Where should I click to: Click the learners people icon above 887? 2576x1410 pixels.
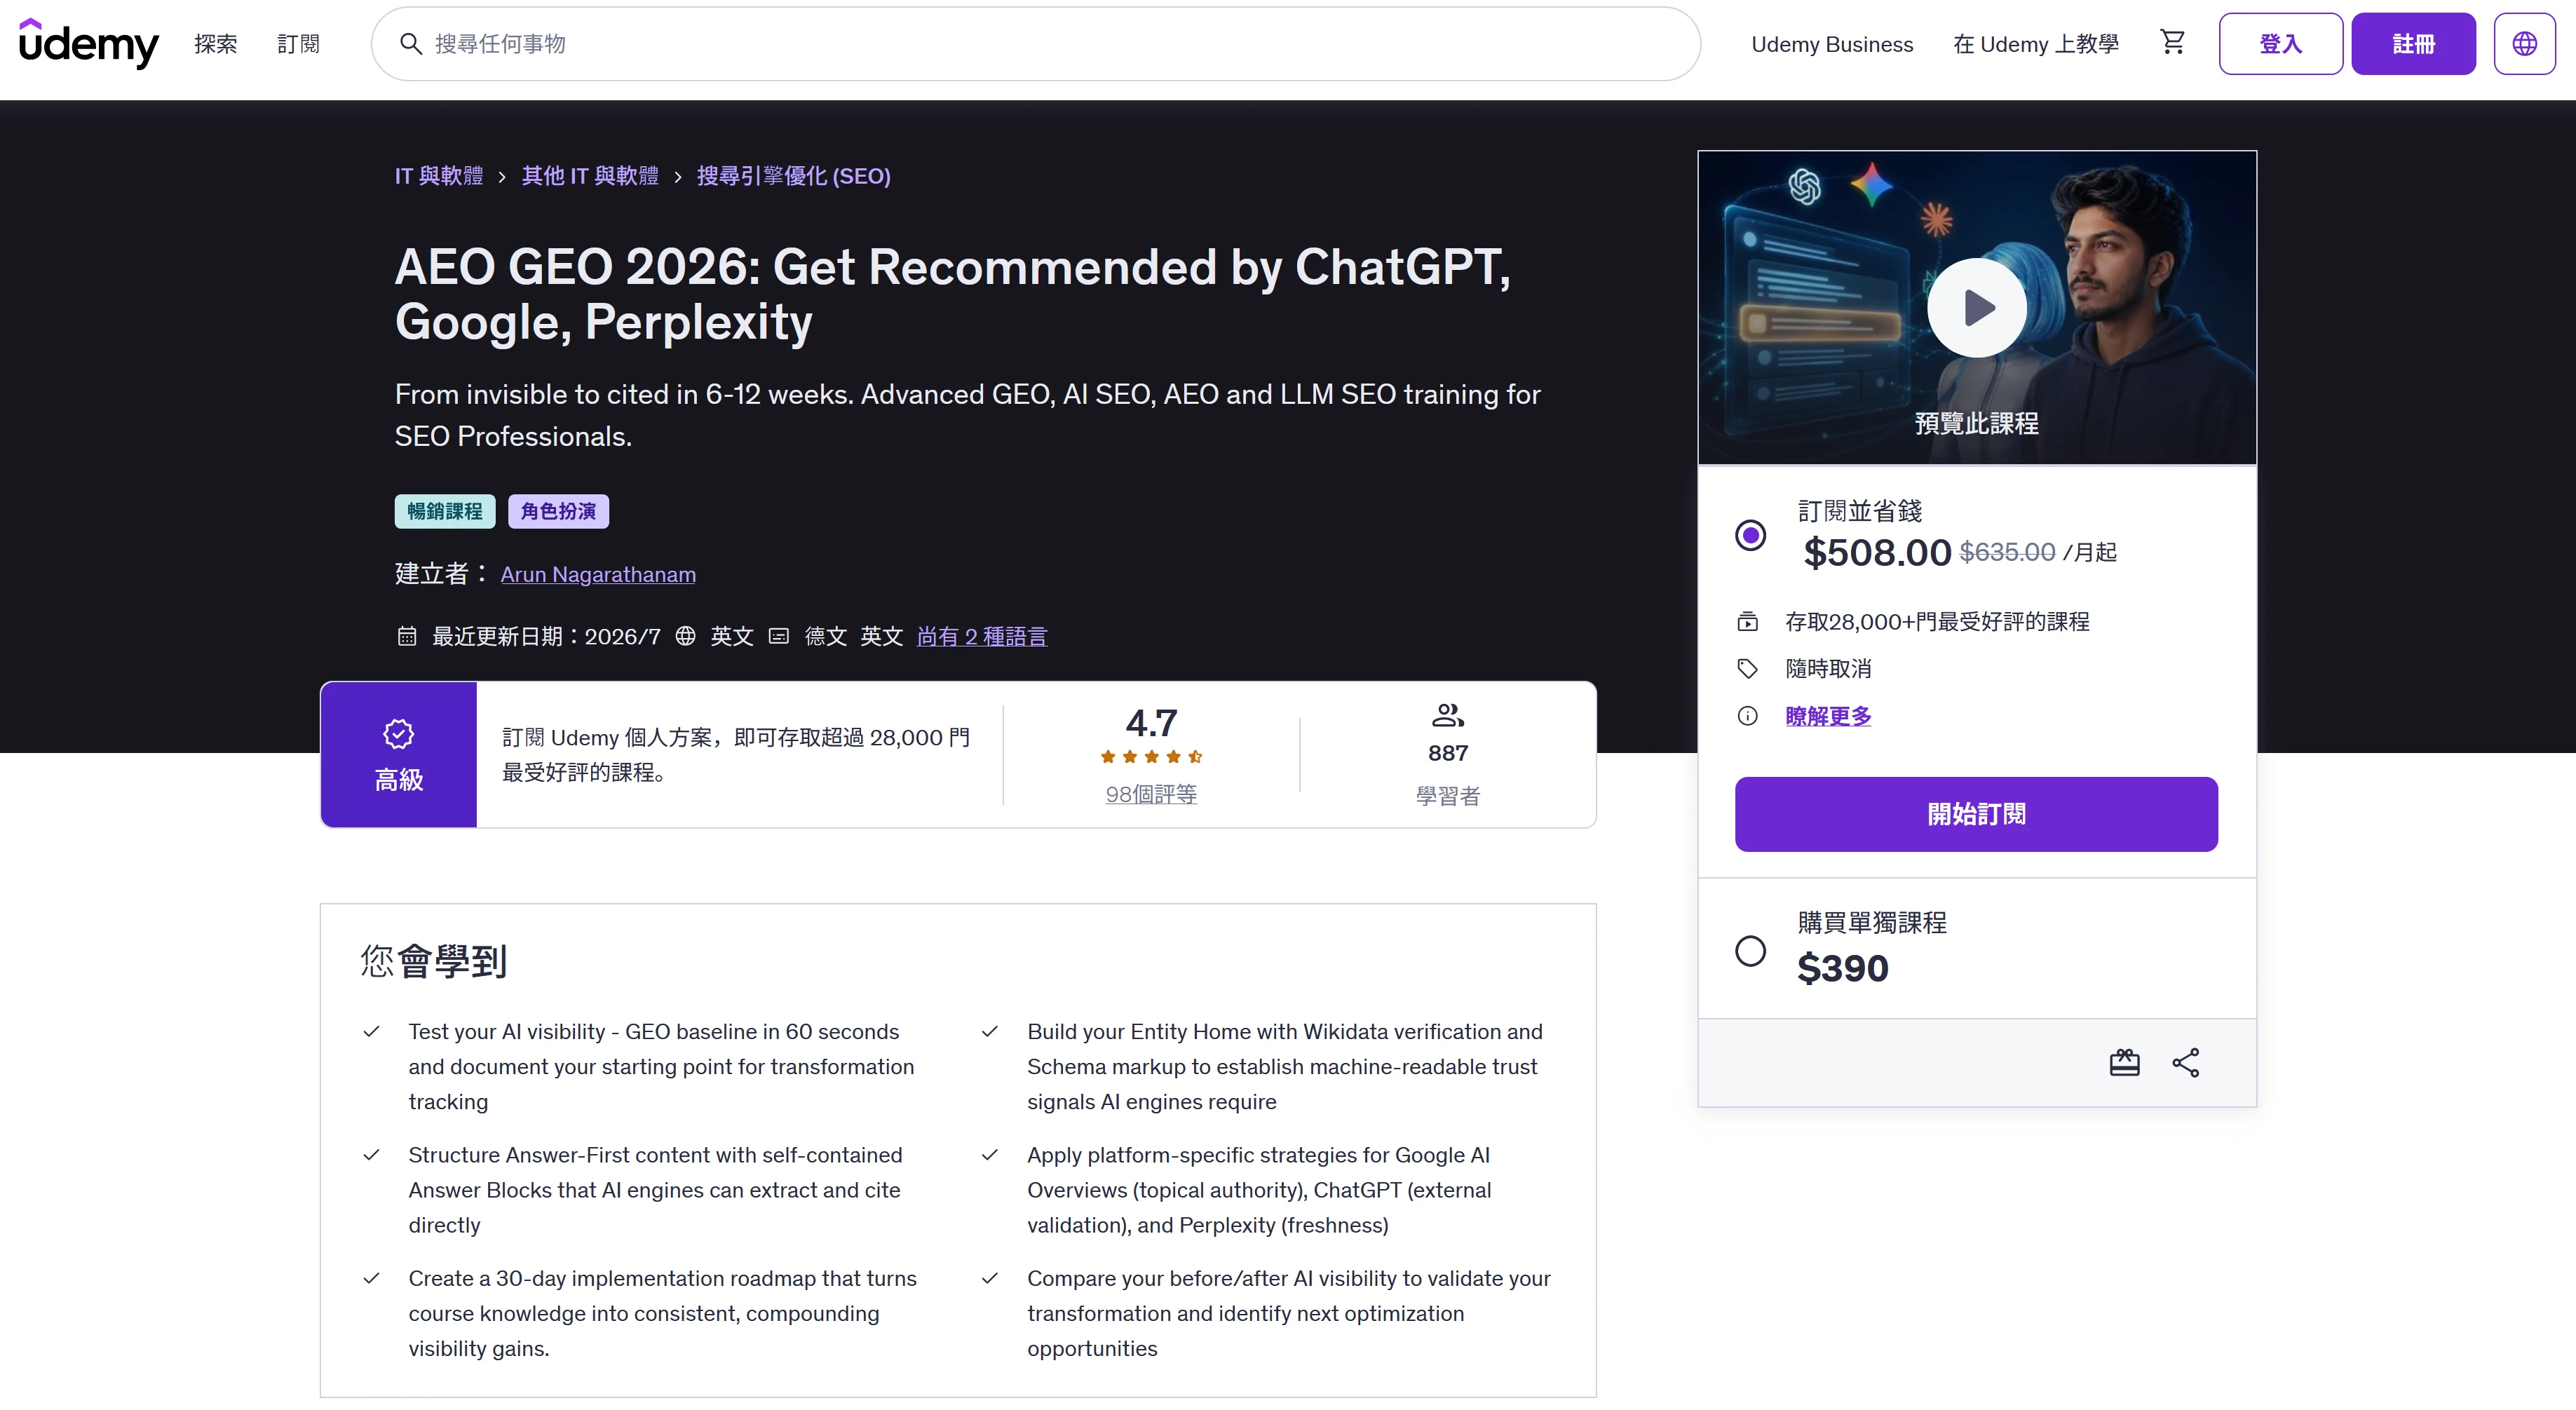click(x=1447, y=715)
